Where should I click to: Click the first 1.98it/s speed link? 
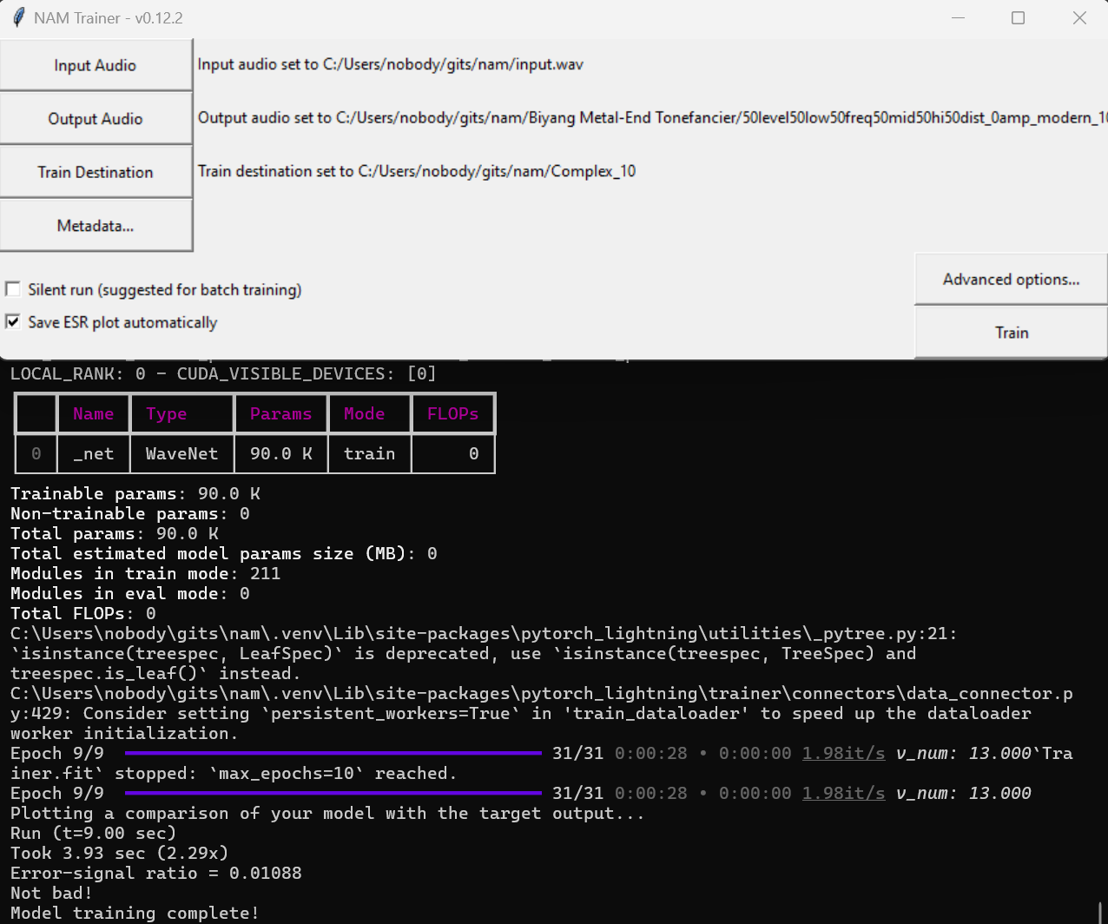click(x=843, y=753)
